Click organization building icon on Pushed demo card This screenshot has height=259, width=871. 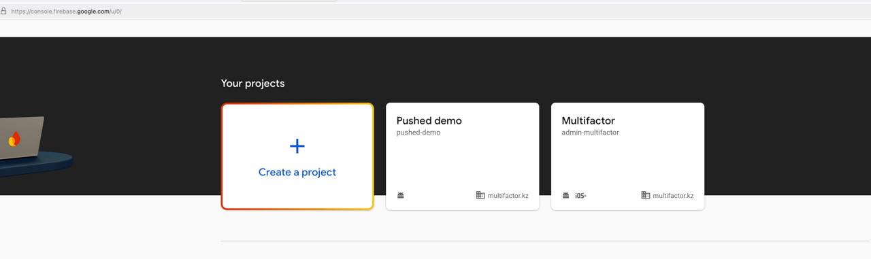pos(480,195)
